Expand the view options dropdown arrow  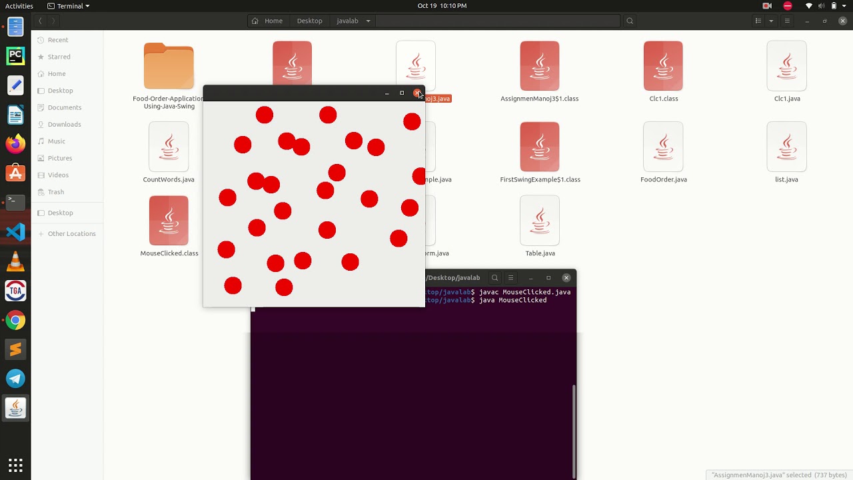(771, 21)
